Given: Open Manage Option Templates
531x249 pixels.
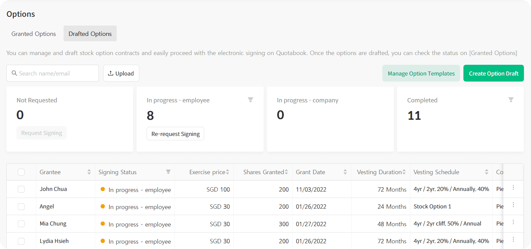Looking at the screenshot, I should pyautogui.click(x=421, y=73).
